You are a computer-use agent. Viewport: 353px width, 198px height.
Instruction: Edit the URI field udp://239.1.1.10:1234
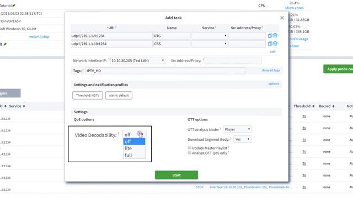[111, 44]
